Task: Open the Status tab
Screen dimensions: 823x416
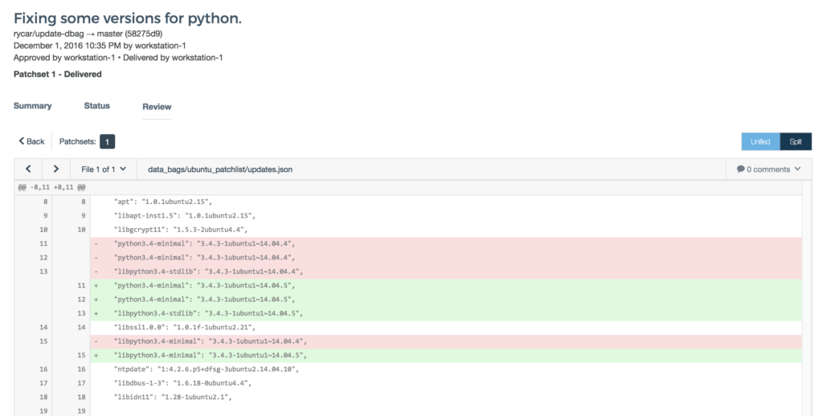Action: (96, 106)
